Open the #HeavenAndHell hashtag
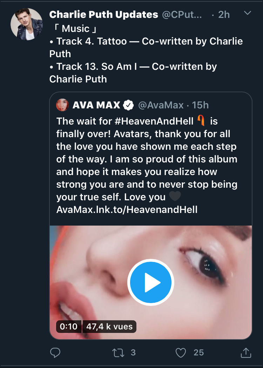 coord(154,121)
